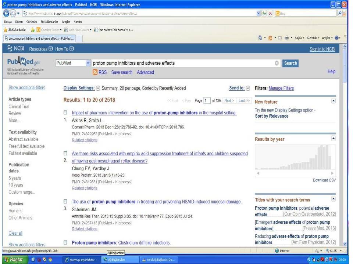Click the Save search link
The image size is (353, 264).
pyautogui.click(x=122, y=72)
